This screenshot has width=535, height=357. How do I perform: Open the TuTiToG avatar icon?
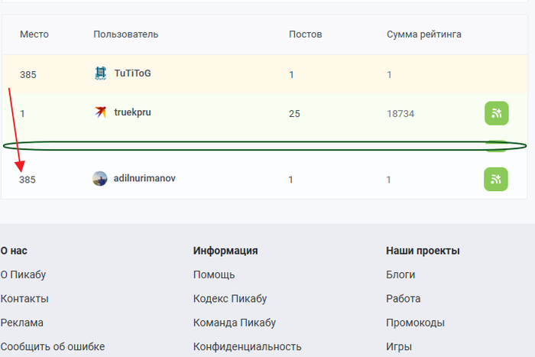(x=100, y=73)
